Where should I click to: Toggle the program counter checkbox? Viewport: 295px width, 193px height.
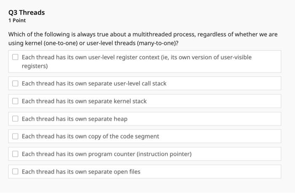point(15,154)
